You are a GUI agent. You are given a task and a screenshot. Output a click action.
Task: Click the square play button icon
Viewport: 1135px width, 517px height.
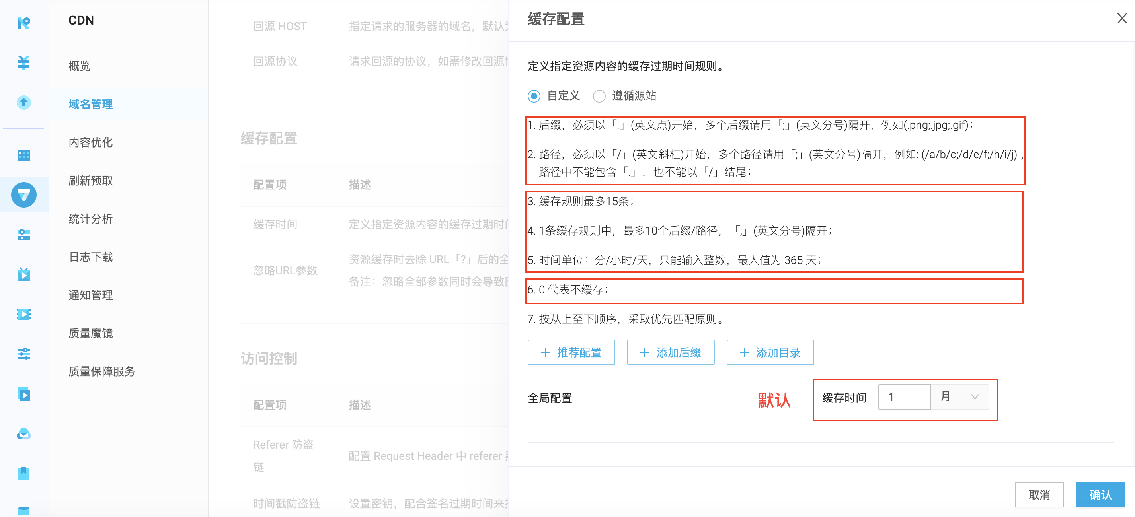(24, 394)
